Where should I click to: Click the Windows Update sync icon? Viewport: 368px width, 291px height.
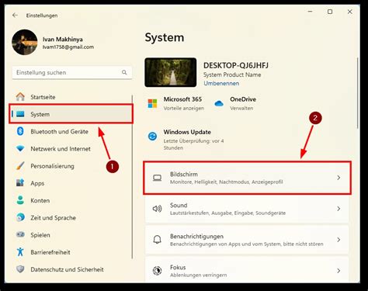coord(152,136)
